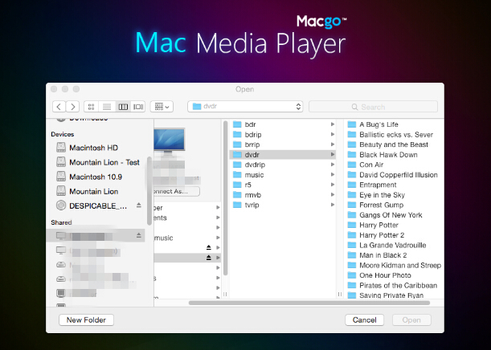491x350 pixels.
Task: Expand the tvrip row disclosure arrow
Action: 333,205
